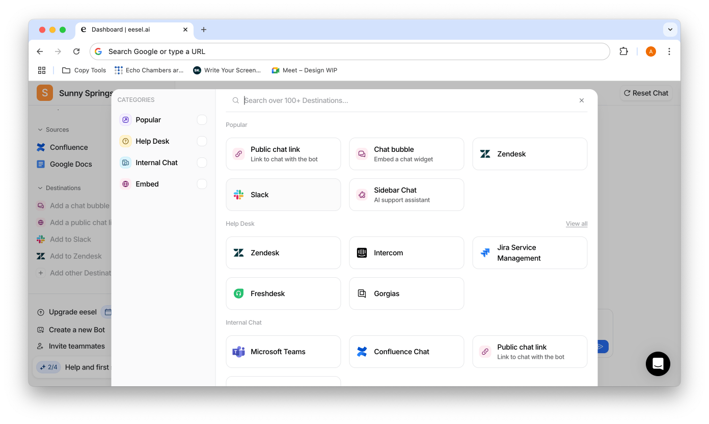Screen dimensions: 709x424
Task: Choose the Confluence Chat icon
Action: (x=362, y=352)
